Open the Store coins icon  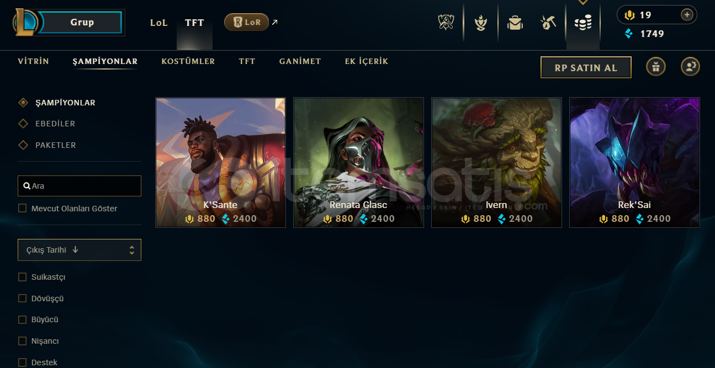[583, 23]
